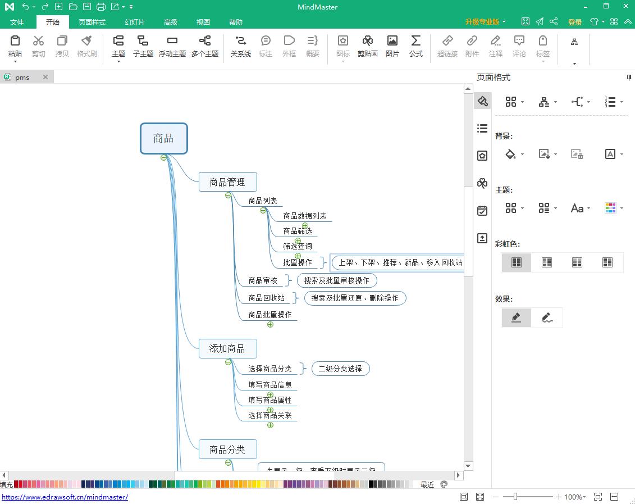Open the 文件 menu
This screenshot has height=504, width=635.
[x=17, y=22]
